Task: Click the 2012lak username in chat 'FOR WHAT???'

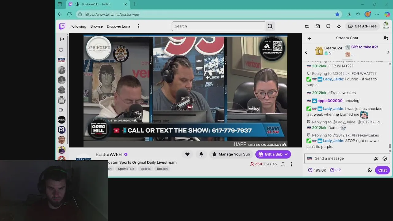Action: click(x=319, y=66)
